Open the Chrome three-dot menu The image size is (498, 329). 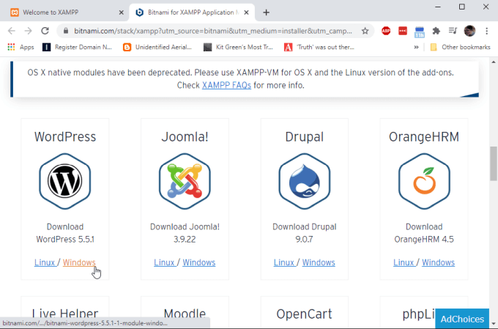pyautogui.click(x=486, y=31)
